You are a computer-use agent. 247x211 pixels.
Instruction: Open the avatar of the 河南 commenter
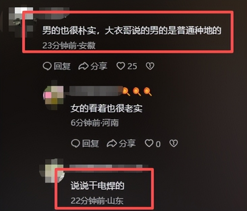pos(54,95)
